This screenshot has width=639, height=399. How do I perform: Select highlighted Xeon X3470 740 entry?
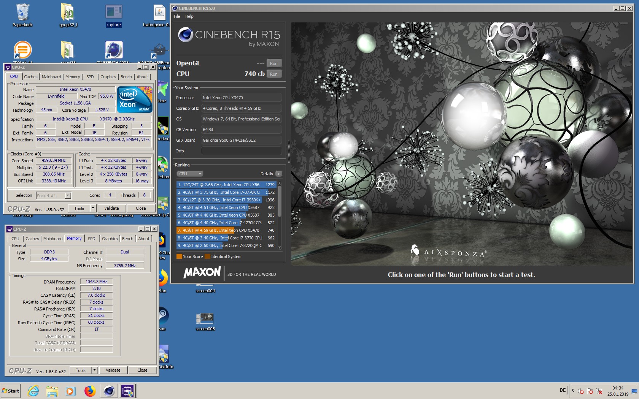pos(226,230)
